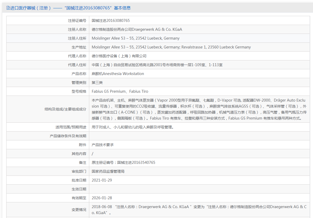Click the document icon beside the page title
This screenshot has width=313, height=218.
[x=8, y=8]
